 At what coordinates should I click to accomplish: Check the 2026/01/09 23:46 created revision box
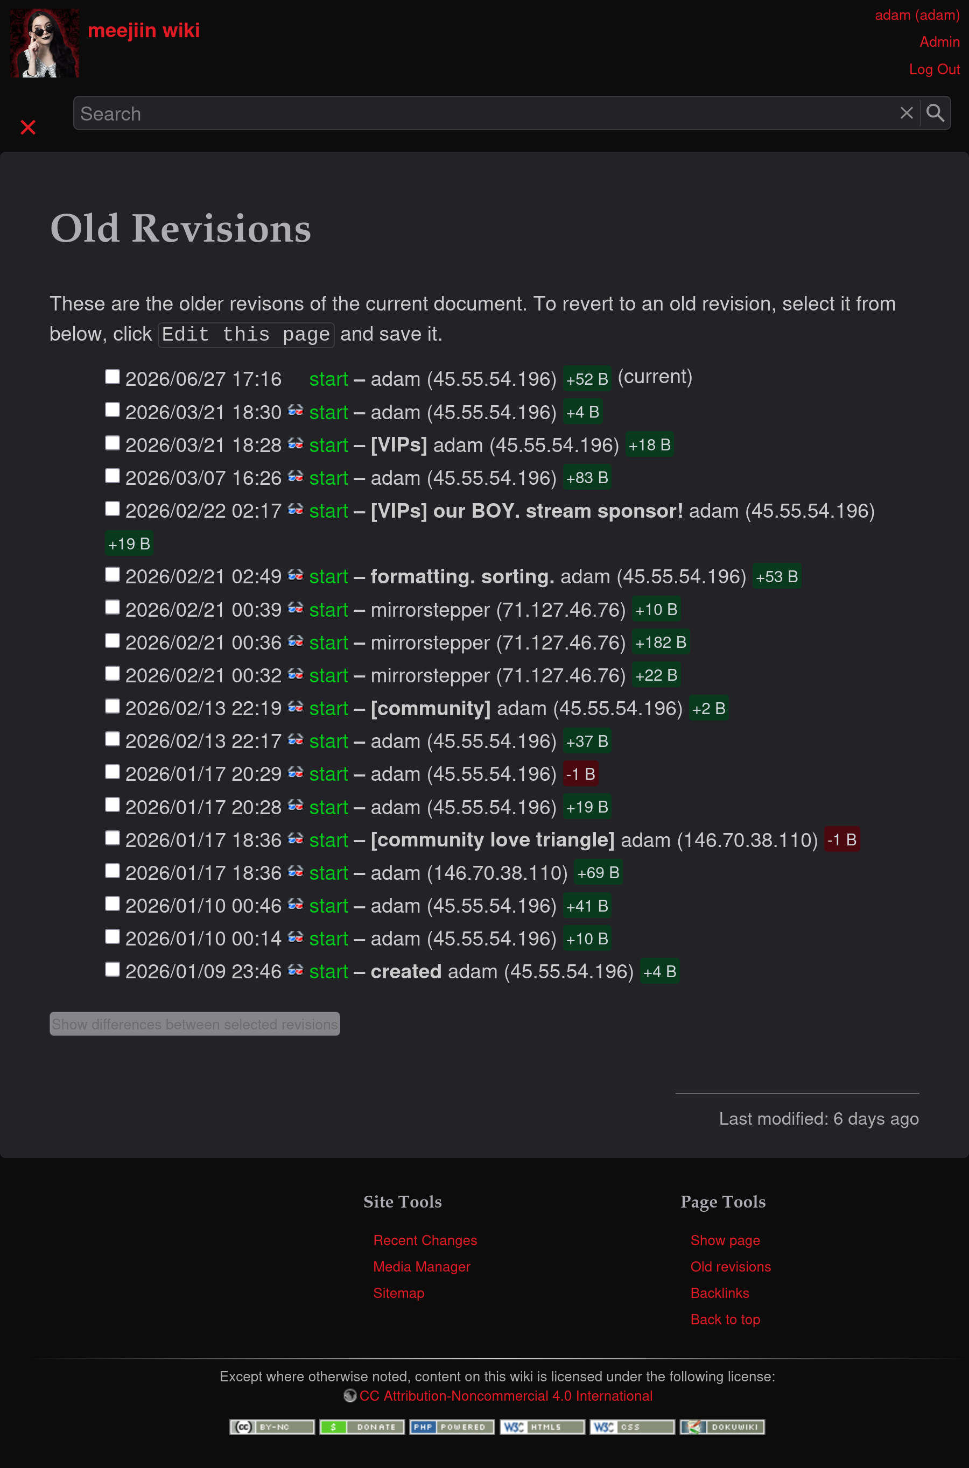112,970
